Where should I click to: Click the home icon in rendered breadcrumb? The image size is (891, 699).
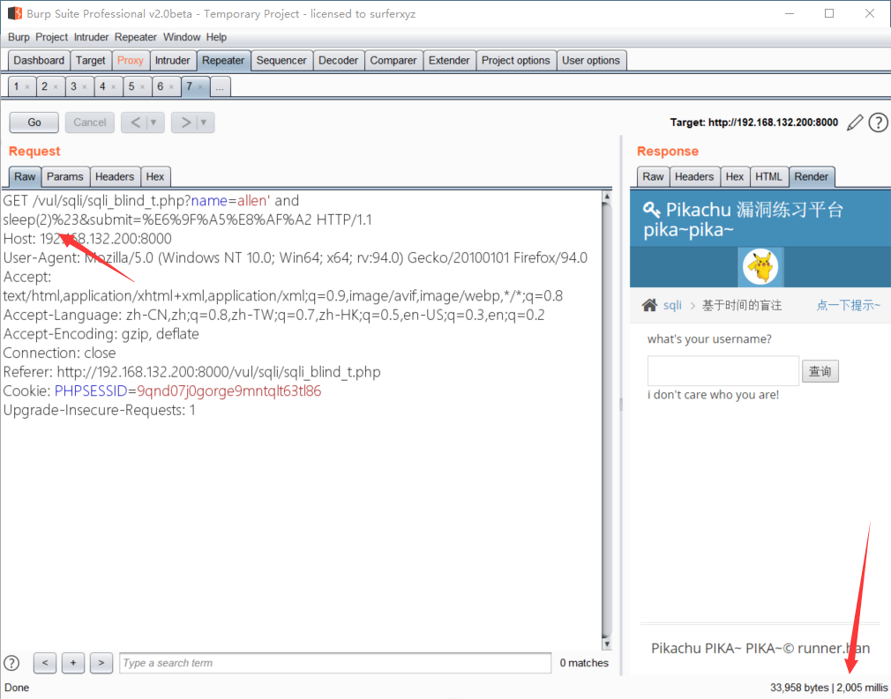point(649,305)
